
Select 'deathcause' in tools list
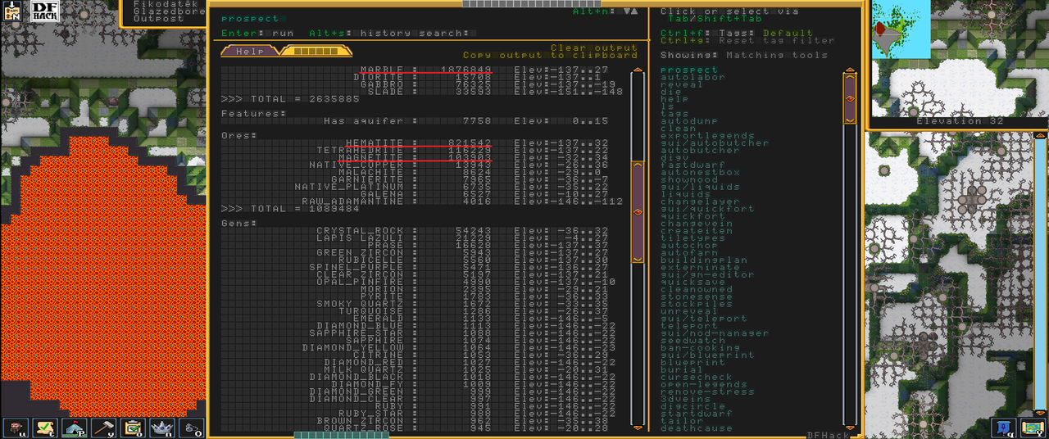[697, 429]
